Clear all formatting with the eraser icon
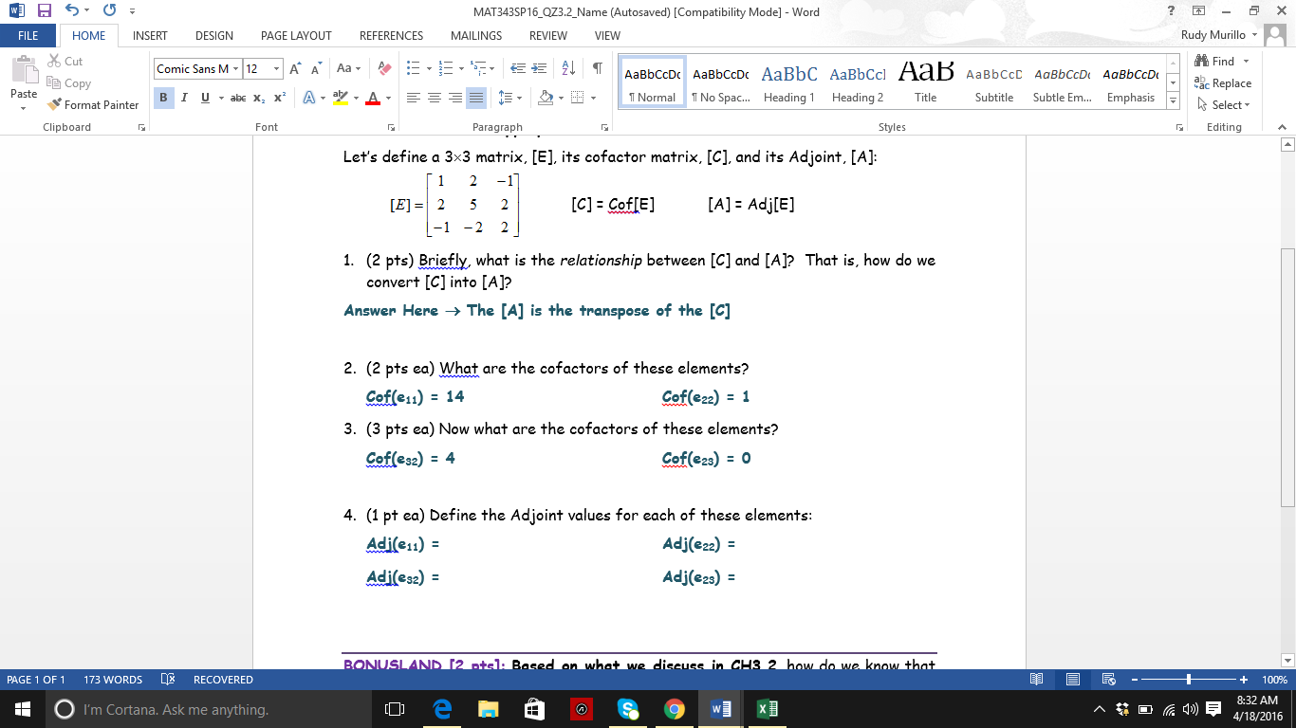 382,68
